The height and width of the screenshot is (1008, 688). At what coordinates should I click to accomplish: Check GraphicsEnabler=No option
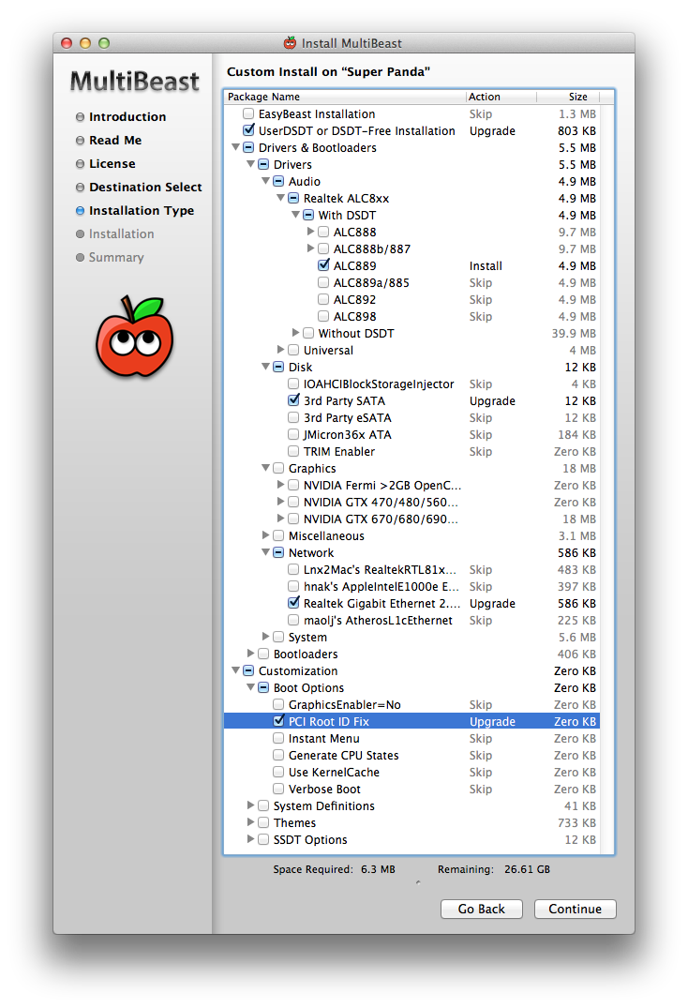click(278, 704)
